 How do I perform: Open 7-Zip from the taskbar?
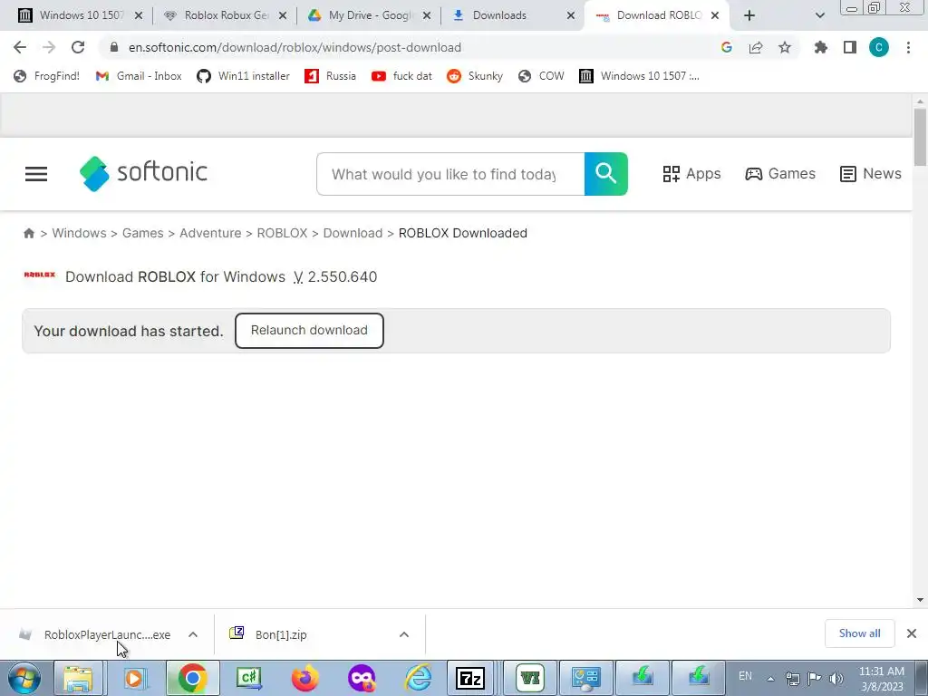(470, 678)
